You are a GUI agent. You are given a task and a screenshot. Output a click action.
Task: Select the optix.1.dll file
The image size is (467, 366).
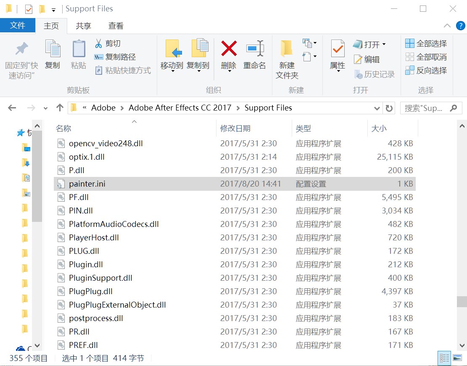click(x=235, y=157)
